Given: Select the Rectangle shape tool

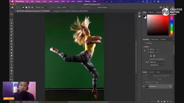Looking at the screenshot, I should pos(11,68).
